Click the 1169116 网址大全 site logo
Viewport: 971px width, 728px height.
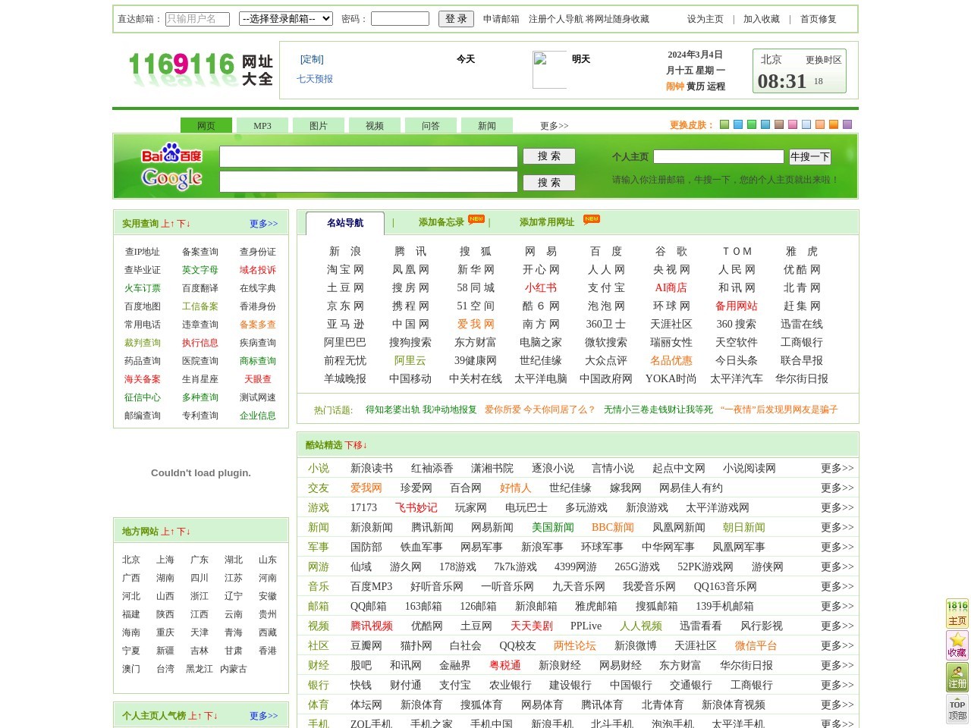point(200,68)
